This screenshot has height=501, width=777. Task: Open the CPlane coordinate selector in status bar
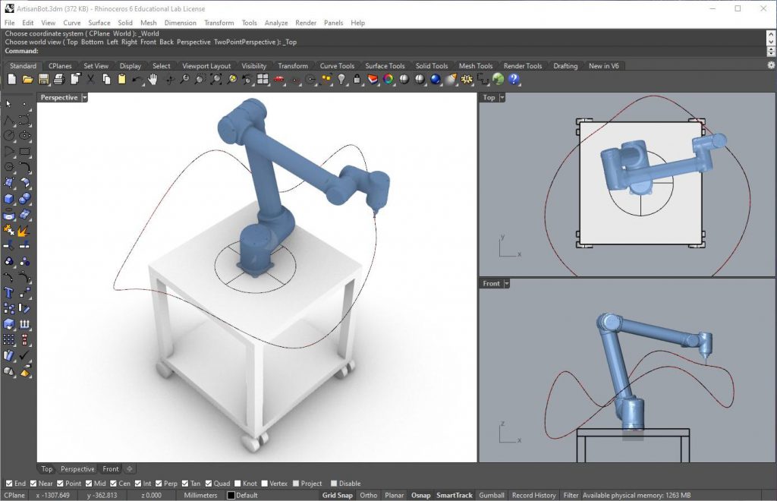(14, 495)
